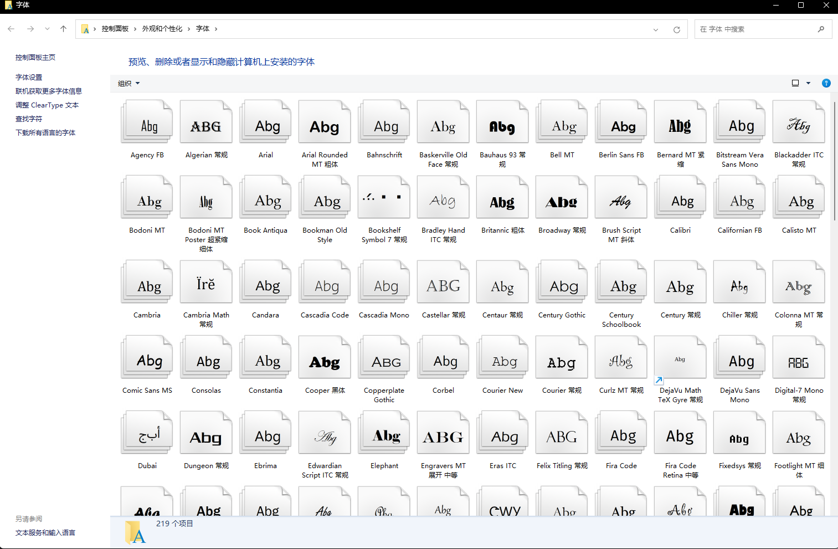Select the Felix Titling font icon
The height and width of the screenshot is (549, 838).
click(562, 433)
